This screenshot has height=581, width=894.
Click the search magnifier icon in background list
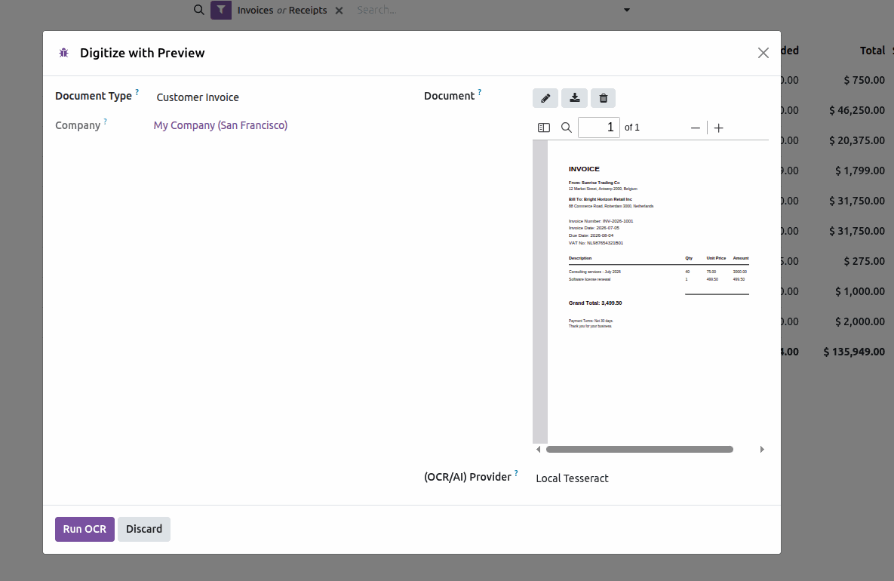point(198,10)
